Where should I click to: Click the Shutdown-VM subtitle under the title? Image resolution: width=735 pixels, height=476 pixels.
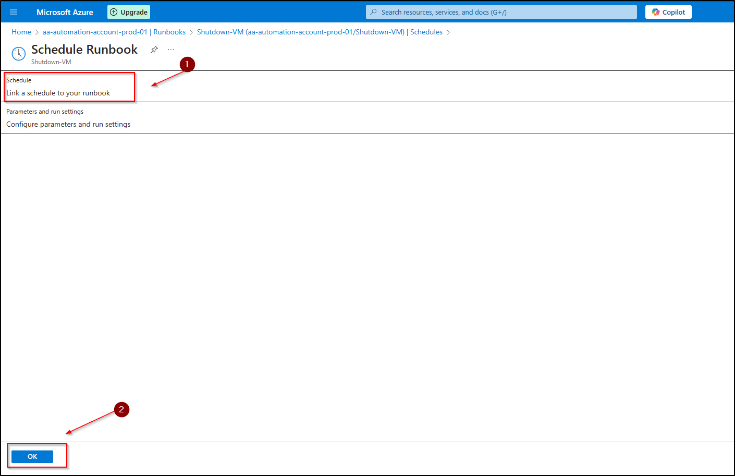pyautogui.click(x=51, y=62)
